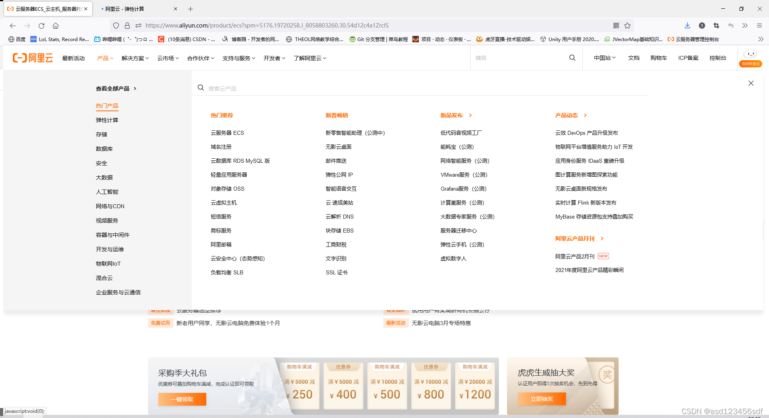
Task: Expand the 解决方案 dropdown
Action: tap(135, 58)
